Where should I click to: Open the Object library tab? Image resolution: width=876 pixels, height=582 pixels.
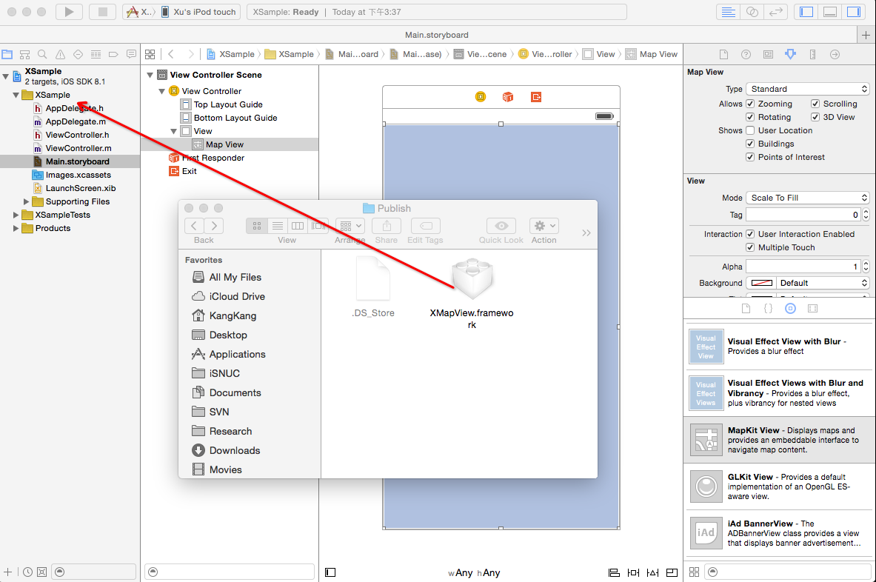[x=790, y=308]
